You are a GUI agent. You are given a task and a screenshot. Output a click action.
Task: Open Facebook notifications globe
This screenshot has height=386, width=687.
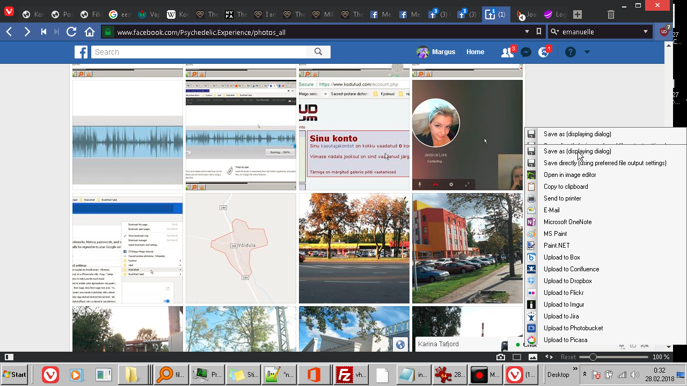544,52
